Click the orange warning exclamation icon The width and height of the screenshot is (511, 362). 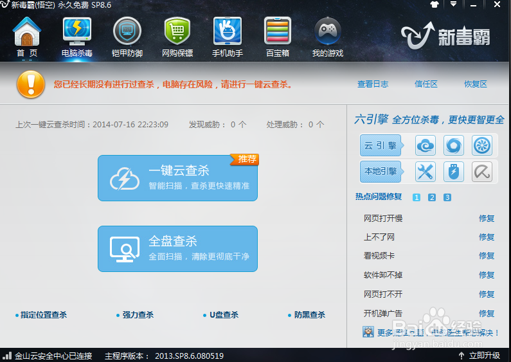[31, 84]
